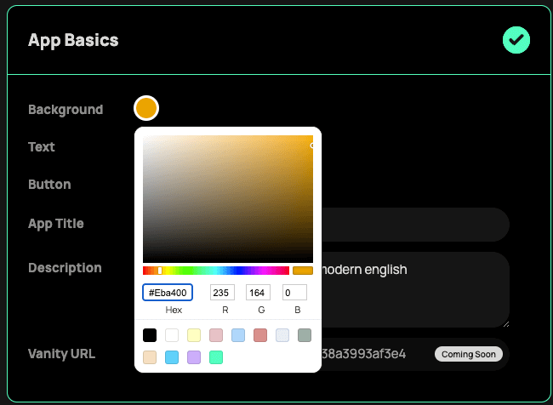Select the black preset swatch
Screen dimensions: 553x405
150,335
